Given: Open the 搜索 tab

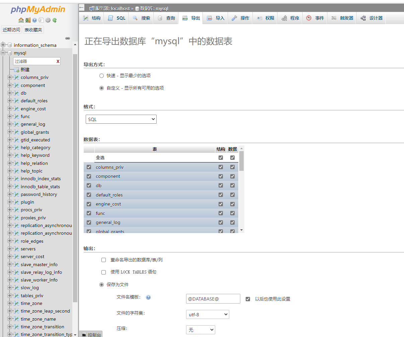Looking at the screenshot, I should pos(141,18).
